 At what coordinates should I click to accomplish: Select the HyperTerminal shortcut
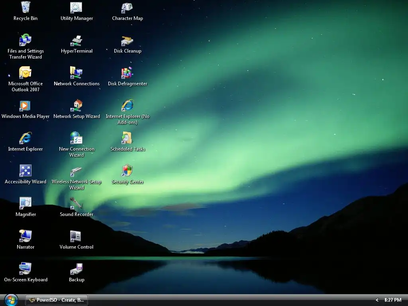tap(76, 40)
